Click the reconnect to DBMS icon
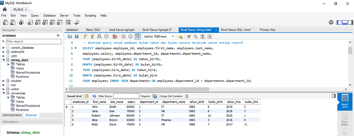The width and height of the screenshot is (354, 136). 77,22
